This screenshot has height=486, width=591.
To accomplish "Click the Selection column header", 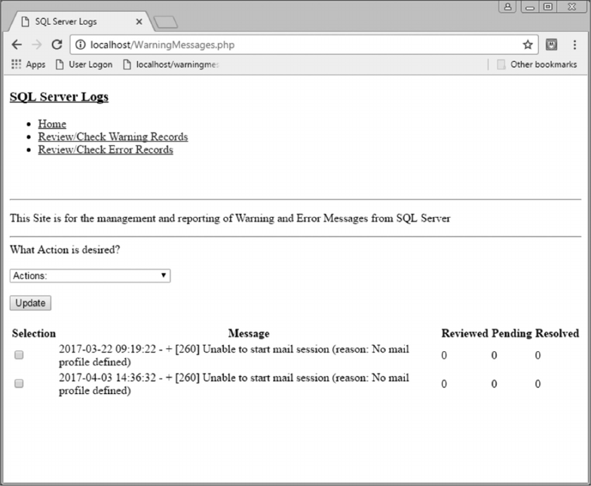I will point(34,333).
